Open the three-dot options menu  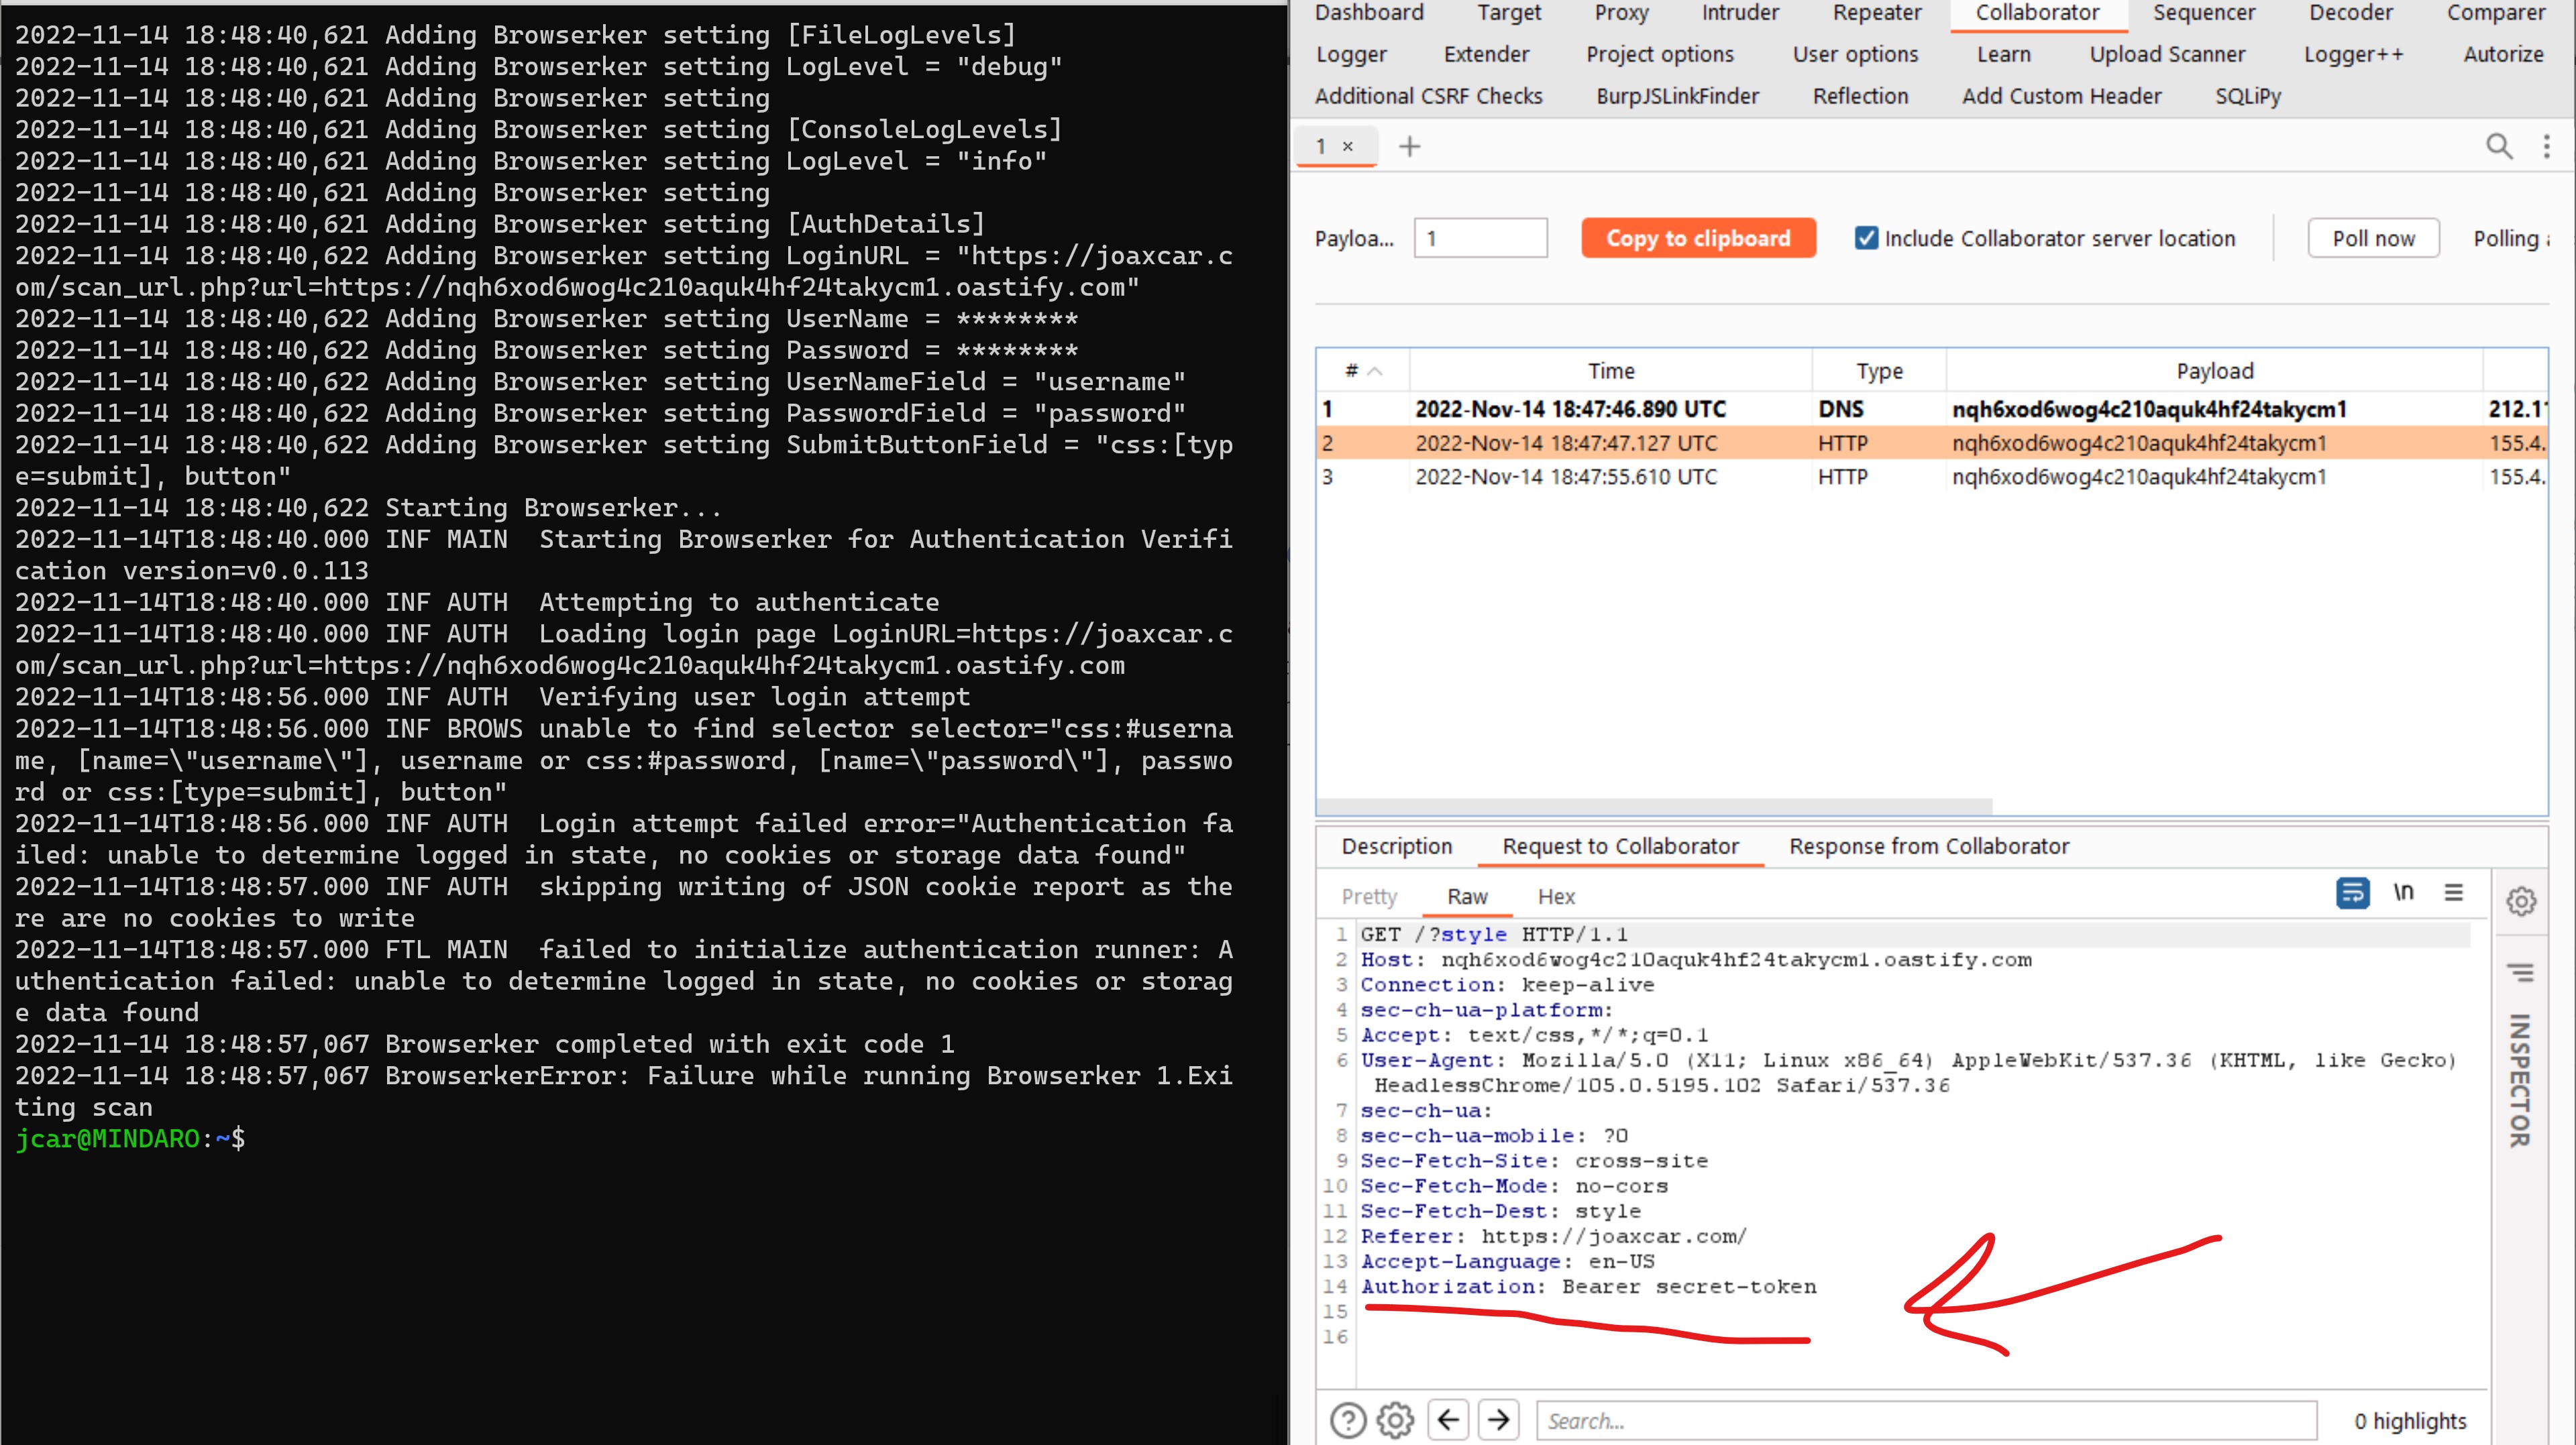(2546, 147)
